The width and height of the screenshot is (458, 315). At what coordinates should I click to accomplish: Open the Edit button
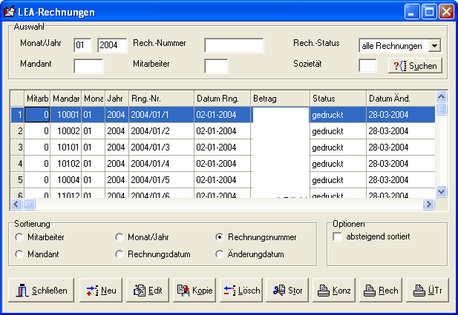tap(148, 291)
